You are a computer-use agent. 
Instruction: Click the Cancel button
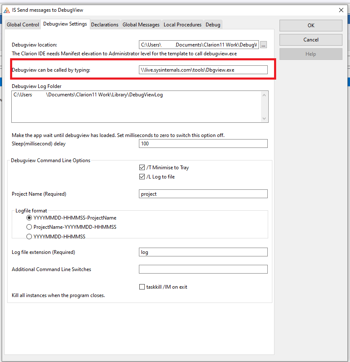tap(311, 40)
